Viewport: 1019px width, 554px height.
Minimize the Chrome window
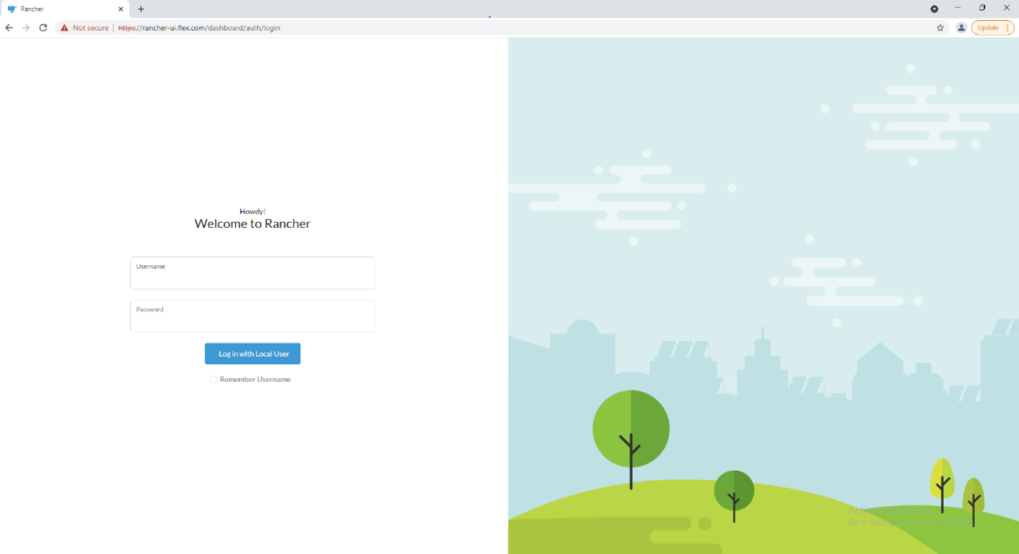click(958, 8)
